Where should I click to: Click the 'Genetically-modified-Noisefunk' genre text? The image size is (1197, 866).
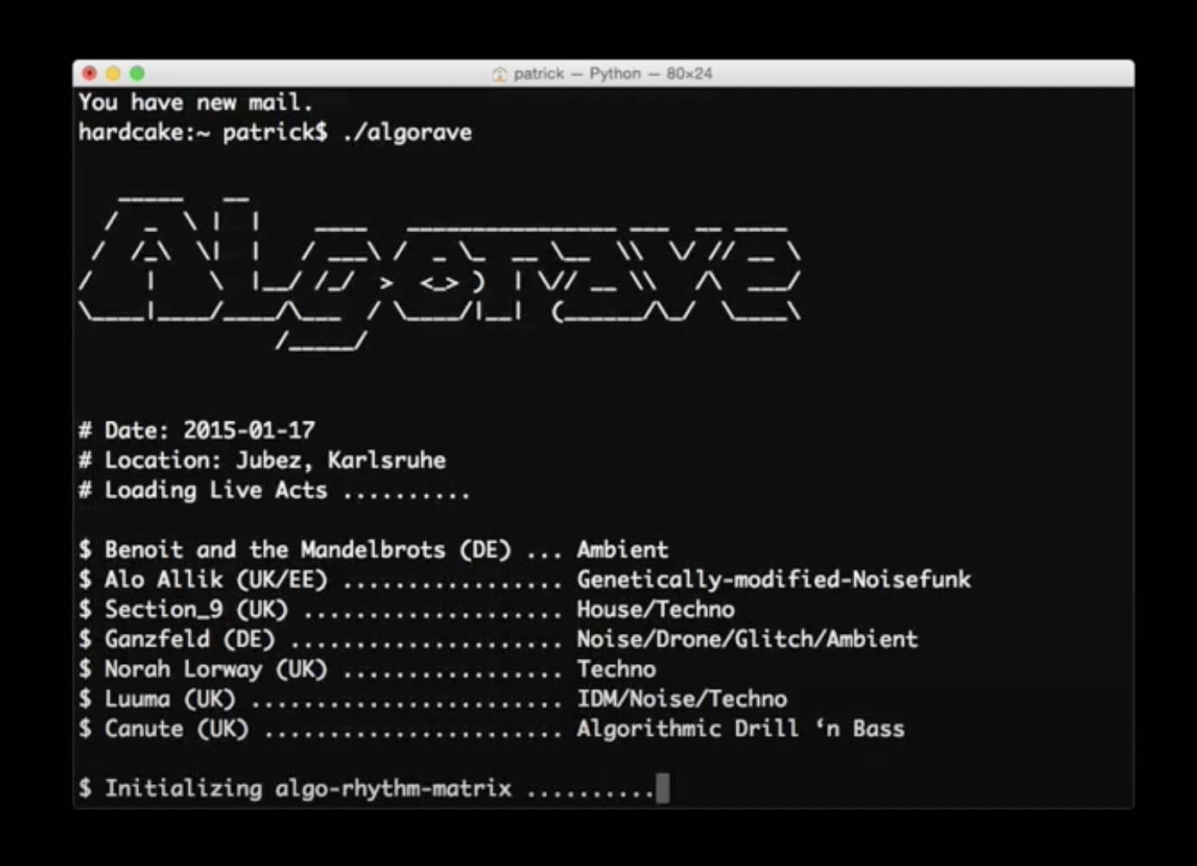[x=774, y=580]
